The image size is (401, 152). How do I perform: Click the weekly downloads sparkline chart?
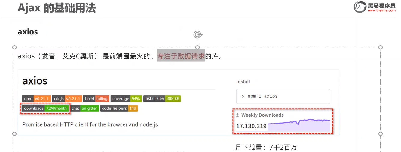click(x=299, y=125)
